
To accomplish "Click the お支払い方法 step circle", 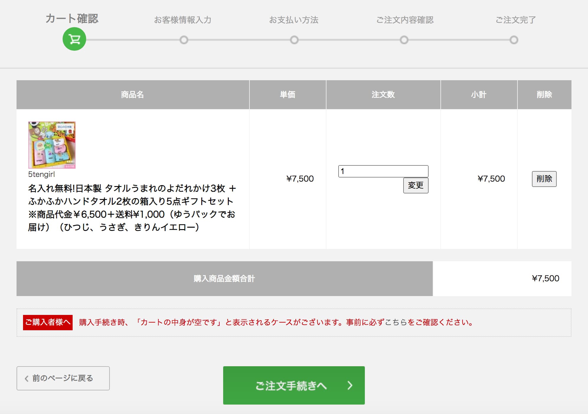I will tap(294, 40).
